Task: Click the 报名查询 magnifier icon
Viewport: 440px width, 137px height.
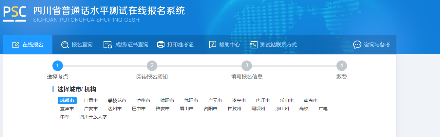Action: (65, 45)
